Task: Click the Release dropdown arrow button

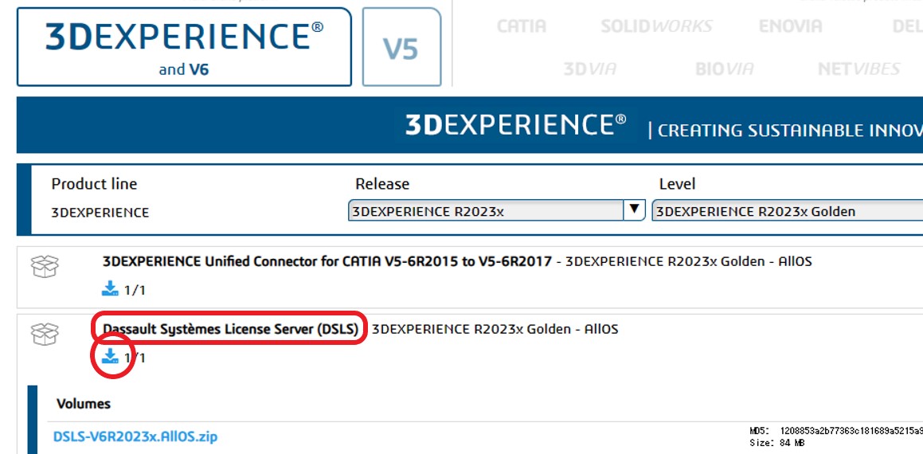Action: point(635,210)
